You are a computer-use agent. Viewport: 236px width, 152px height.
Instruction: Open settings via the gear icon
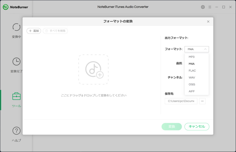tap(203, 7)
